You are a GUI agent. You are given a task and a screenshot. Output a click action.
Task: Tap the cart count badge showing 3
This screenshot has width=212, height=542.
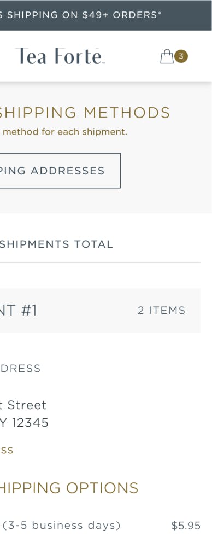[x=181, y=56]
